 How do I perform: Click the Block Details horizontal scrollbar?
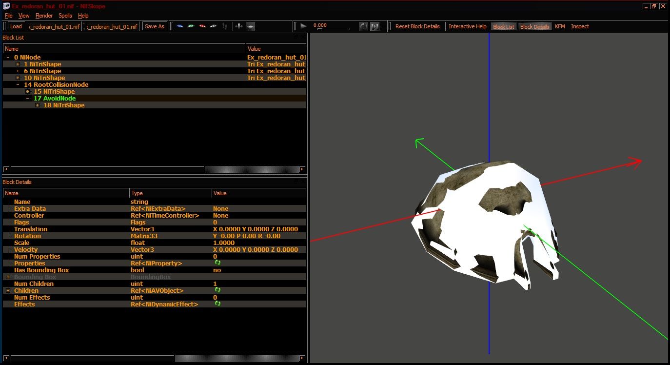click(x=236, y=359)
